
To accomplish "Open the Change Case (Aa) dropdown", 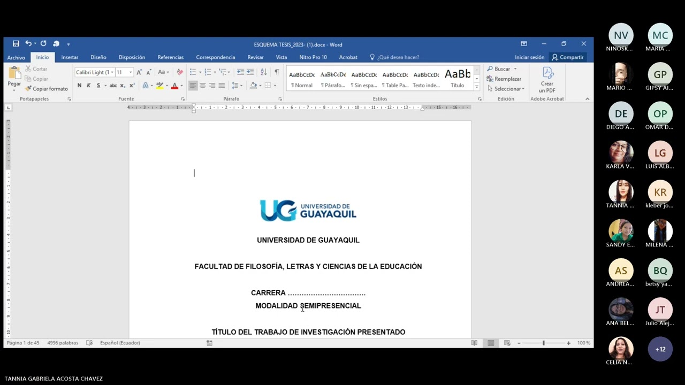I will (x=163, y=72).
